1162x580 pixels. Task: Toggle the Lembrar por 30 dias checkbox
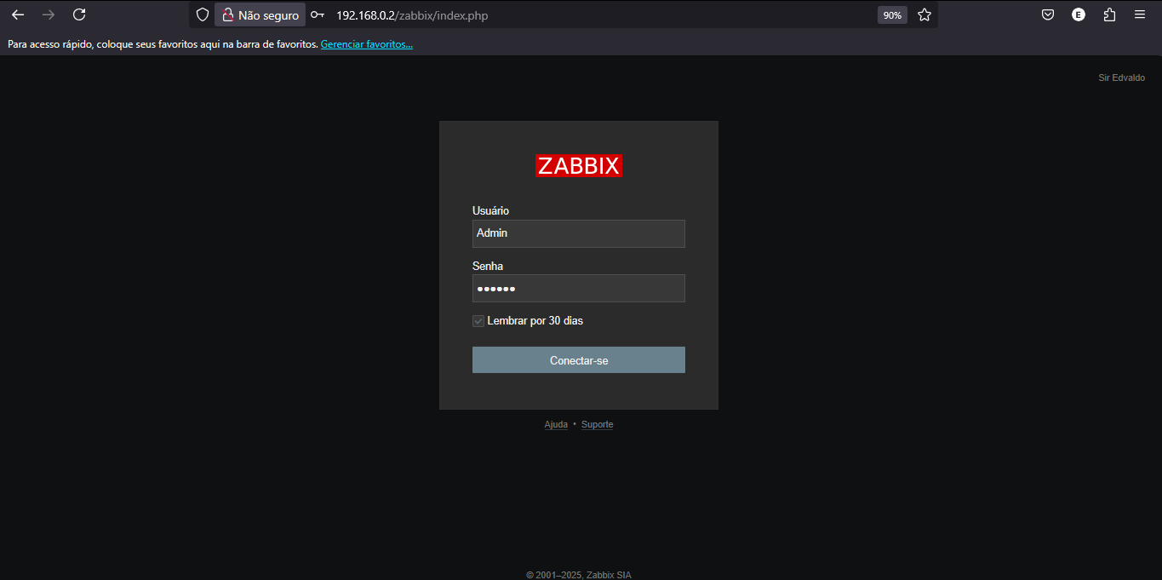pos(478,320)
